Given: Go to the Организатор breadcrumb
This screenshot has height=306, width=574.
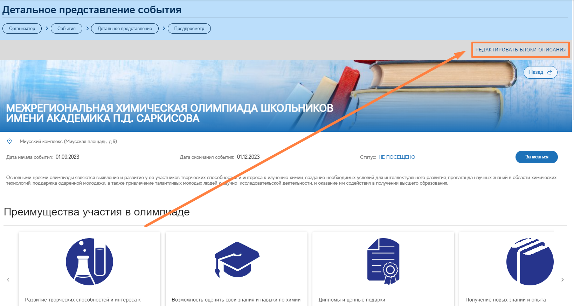Looking at the screenshot, I should 22,29.
